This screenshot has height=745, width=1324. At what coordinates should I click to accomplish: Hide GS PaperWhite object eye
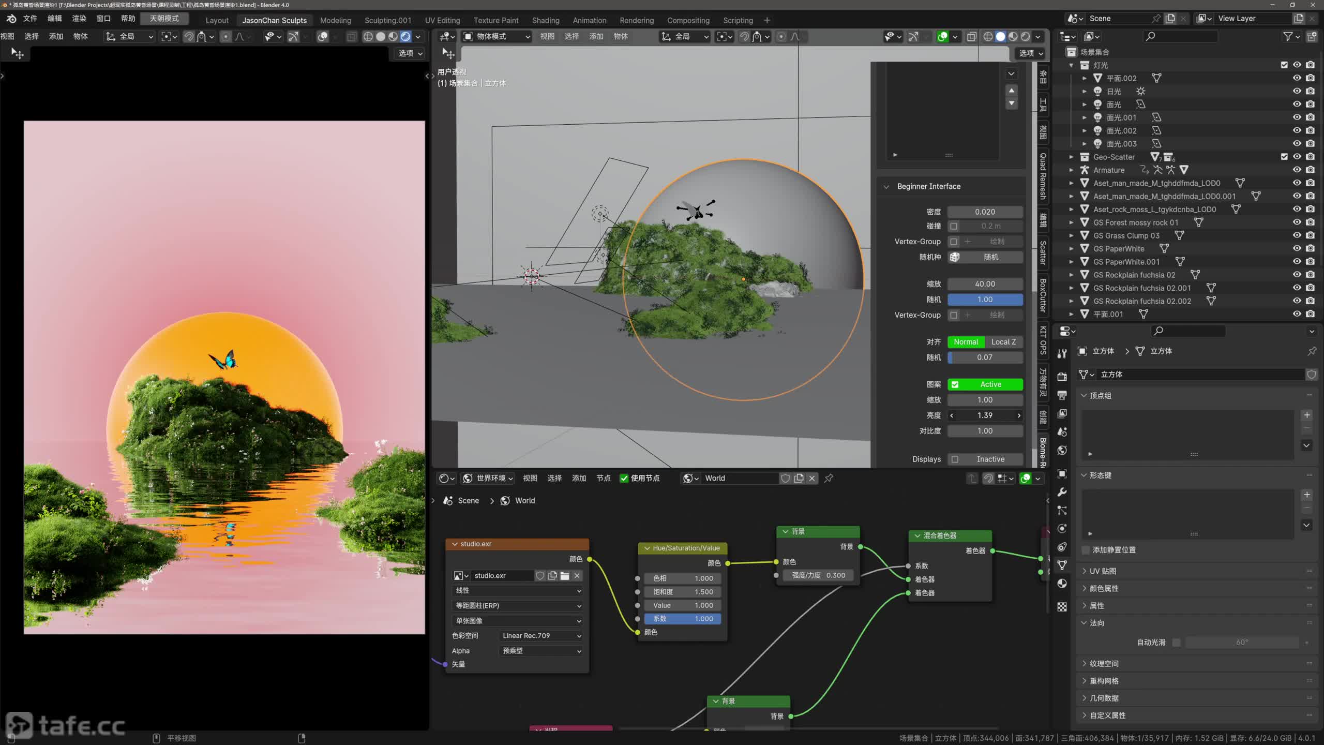1297,248
